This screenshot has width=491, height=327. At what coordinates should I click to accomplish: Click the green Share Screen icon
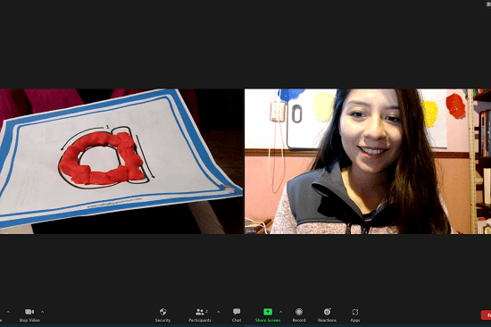tap(268, 312)
